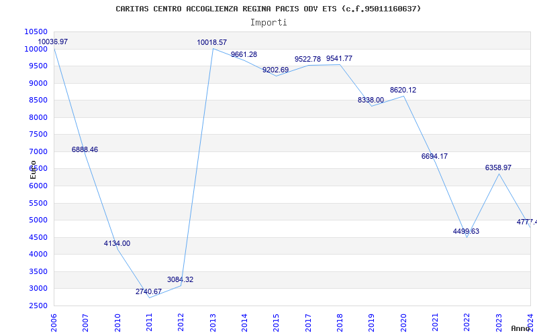Click the y-axis value 10000
The width and height of the screenshot is (537, 335).
tap(36, 49)
